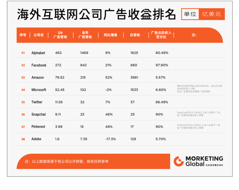239x190 pixels.
Task: Click the '总营收' column header
Action: (x=135, y=35)
